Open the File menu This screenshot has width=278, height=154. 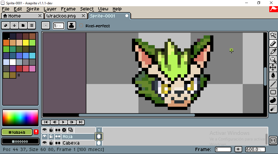6,9
